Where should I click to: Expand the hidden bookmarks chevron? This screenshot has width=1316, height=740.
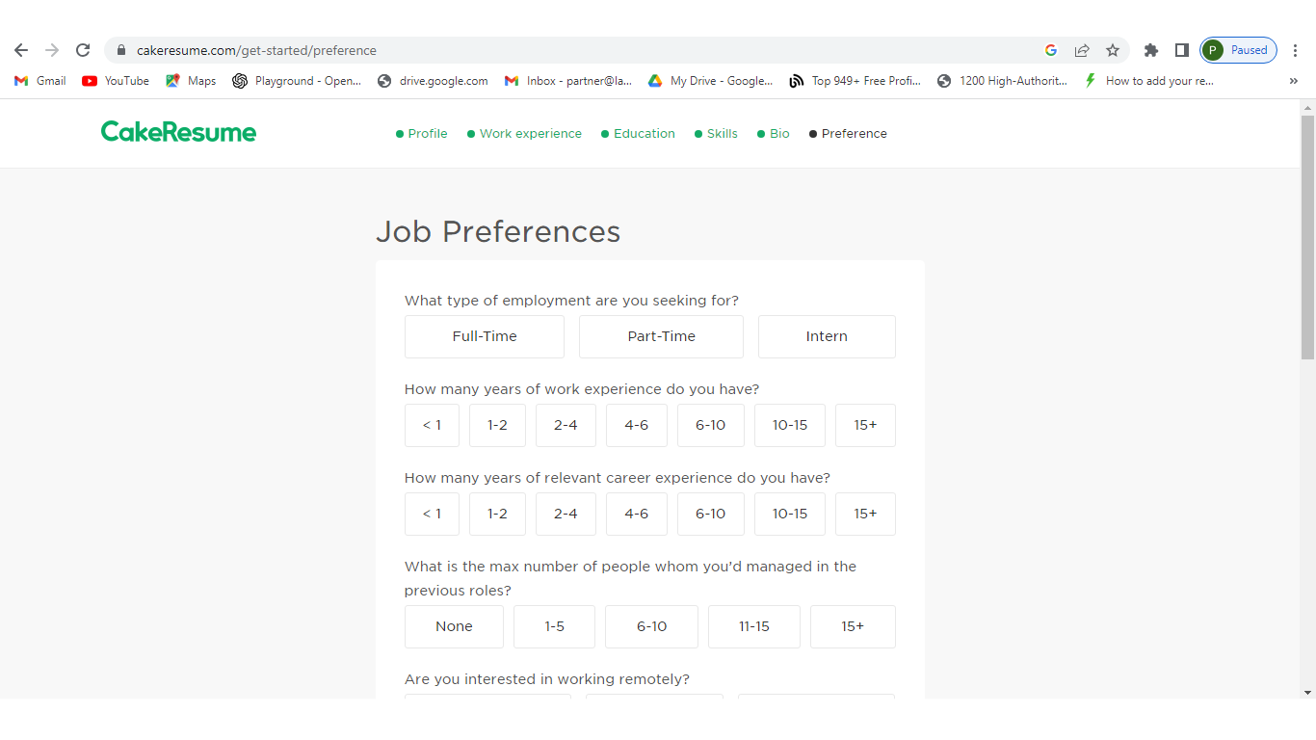[1293, 81]
